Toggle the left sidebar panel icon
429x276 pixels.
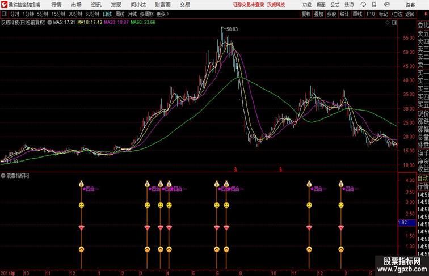[x=4, y=14]
